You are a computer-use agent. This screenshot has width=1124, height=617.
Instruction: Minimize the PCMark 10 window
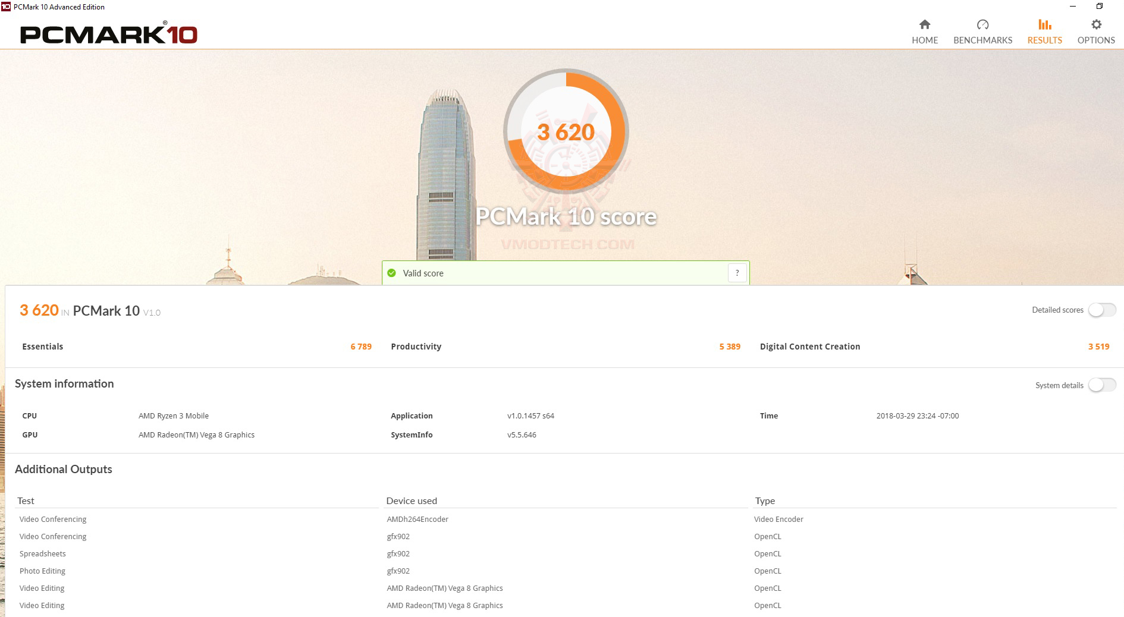(1073, 7)
